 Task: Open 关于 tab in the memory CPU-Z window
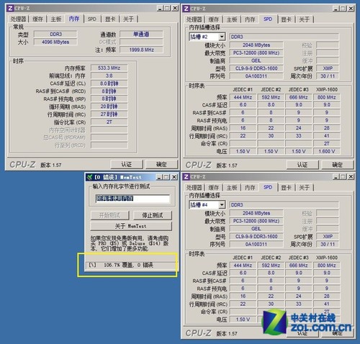[128, 19]
